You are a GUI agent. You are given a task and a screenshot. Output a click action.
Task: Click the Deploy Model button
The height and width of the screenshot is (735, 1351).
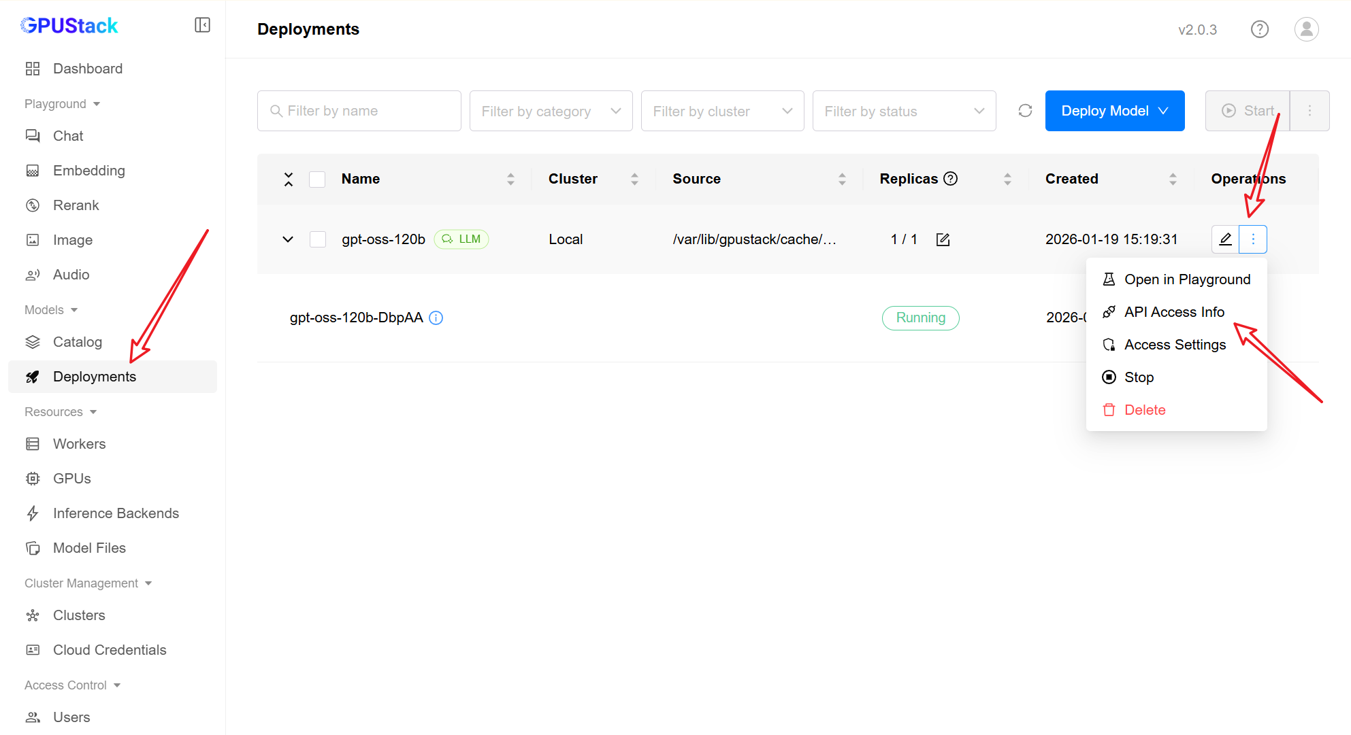click(x=1114, y=111)
